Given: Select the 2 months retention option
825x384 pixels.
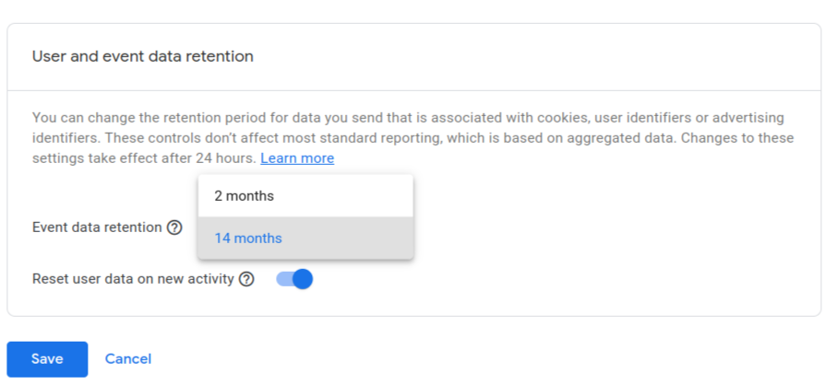Looking at the screenshot, I should click(305, 196).
